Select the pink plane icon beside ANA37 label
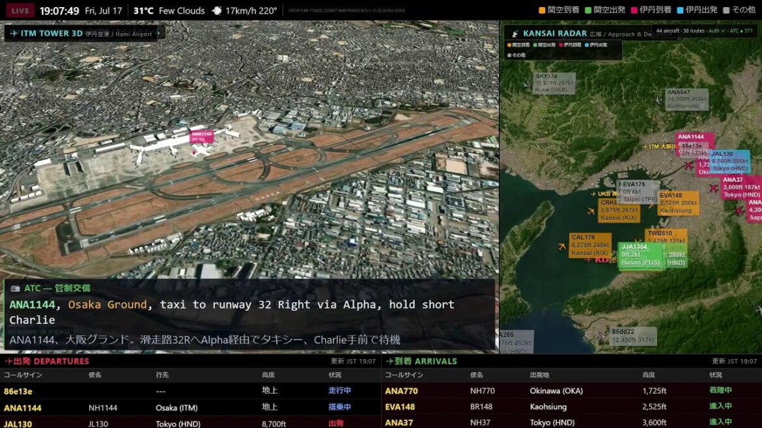The height and width of the screenshot is (428, 762). pos(714,188)
